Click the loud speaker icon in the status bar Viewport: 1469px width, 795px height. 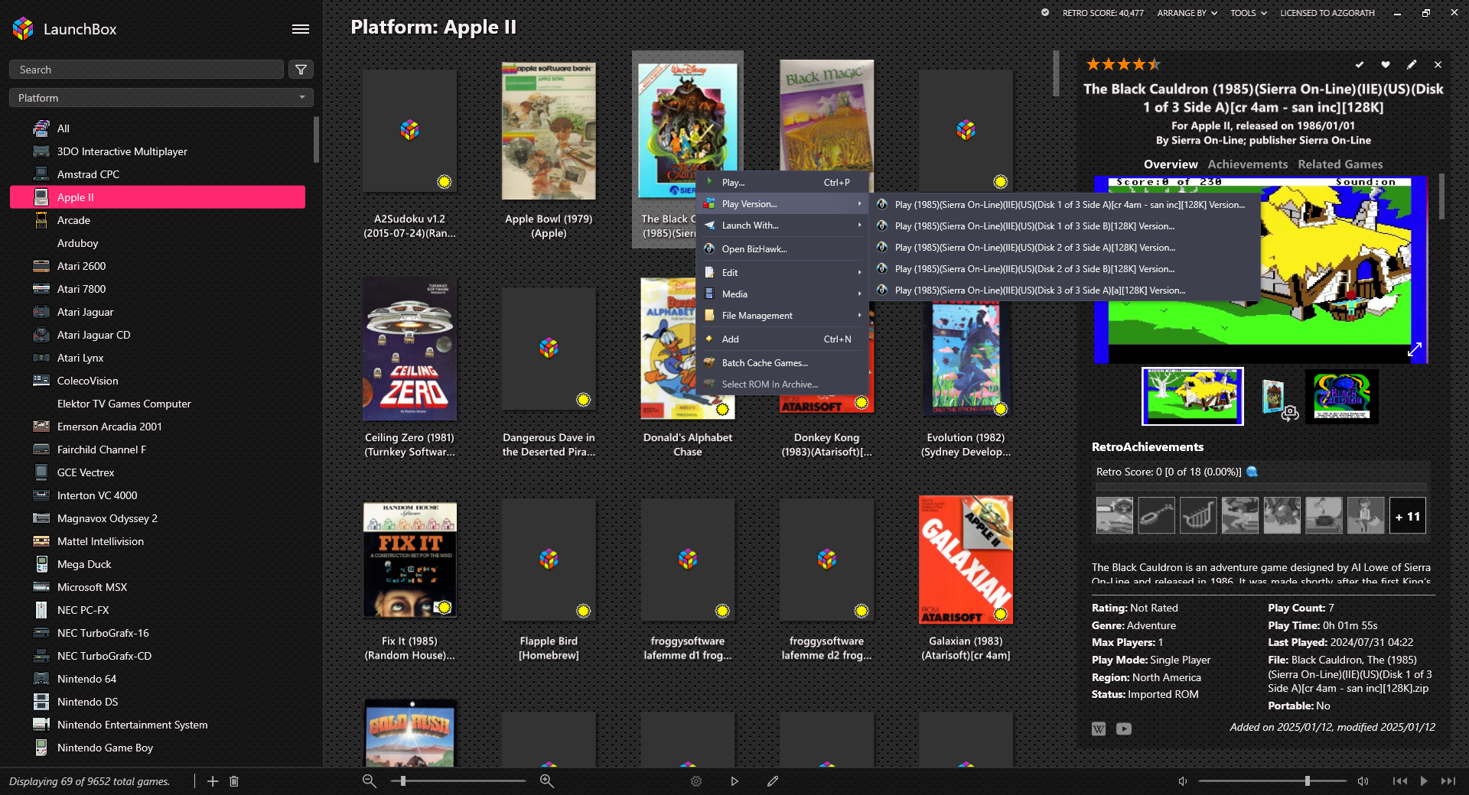pos(1363,781)
